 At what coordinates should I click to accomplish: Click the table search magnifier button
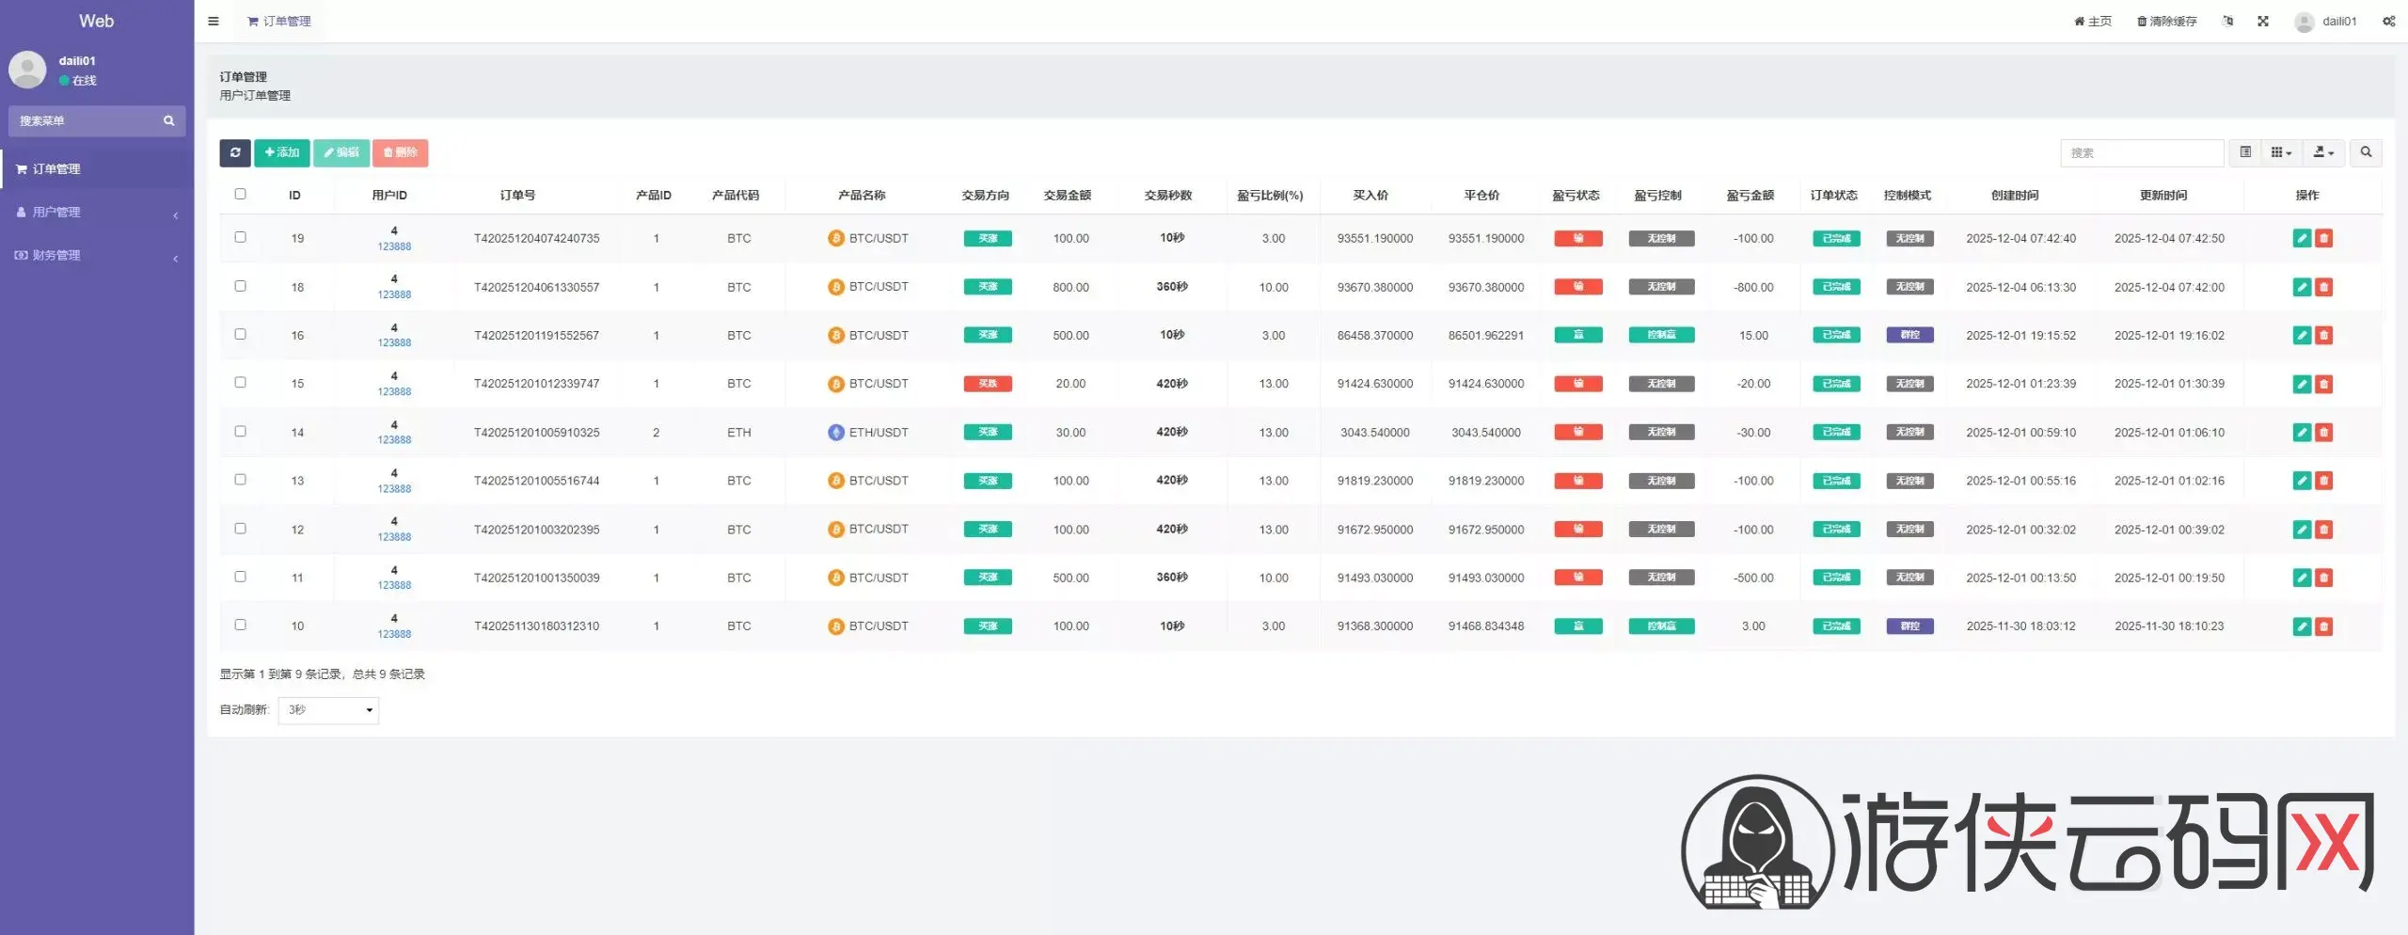[x=2366, y=152]
